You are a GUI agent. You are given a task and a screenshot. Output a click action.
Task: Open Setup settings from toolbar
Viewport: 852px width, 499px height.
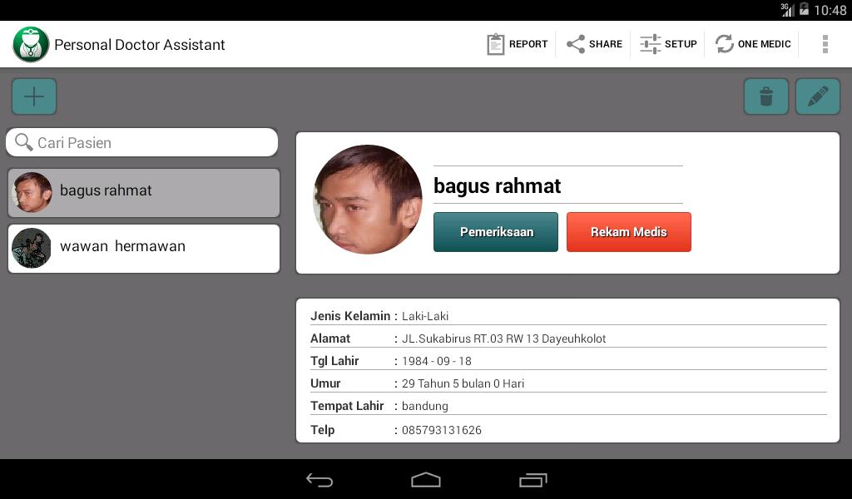point(668,44)
